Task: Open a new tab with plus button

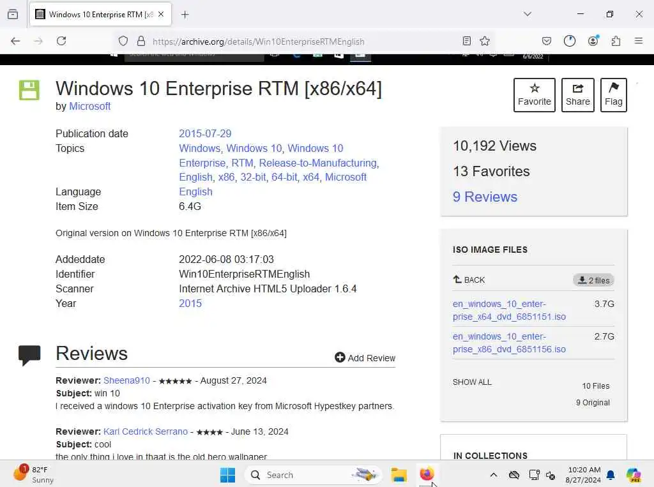Action: (x=185, y=15)
